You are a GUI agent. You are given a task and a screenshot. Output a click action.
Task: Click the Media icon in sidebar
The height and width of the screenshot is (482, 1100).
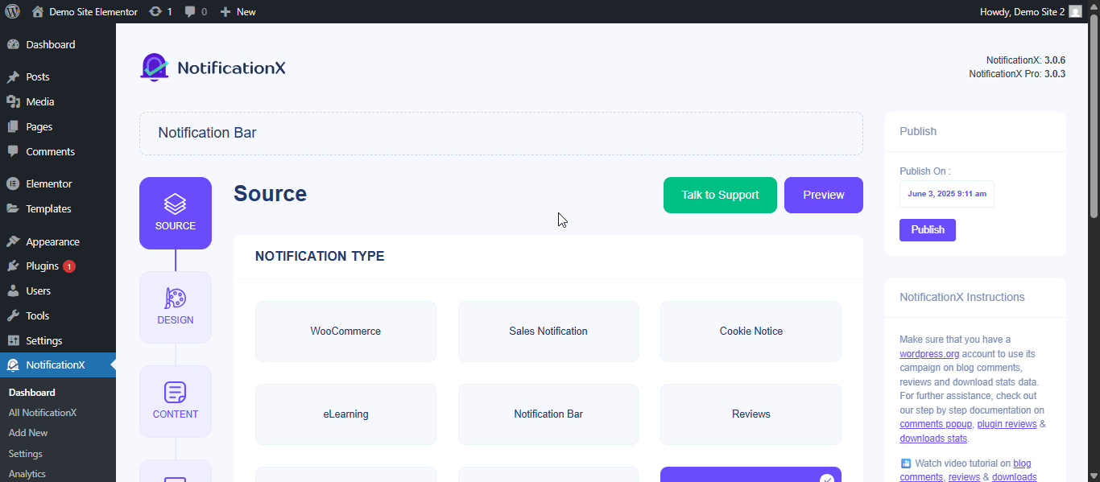pos(13,101)
